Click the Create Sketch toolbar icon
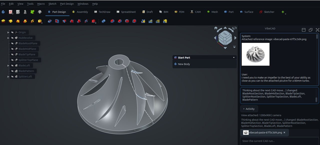The height and width of the screenshot is (145, 320). click(x=10, y=12)
